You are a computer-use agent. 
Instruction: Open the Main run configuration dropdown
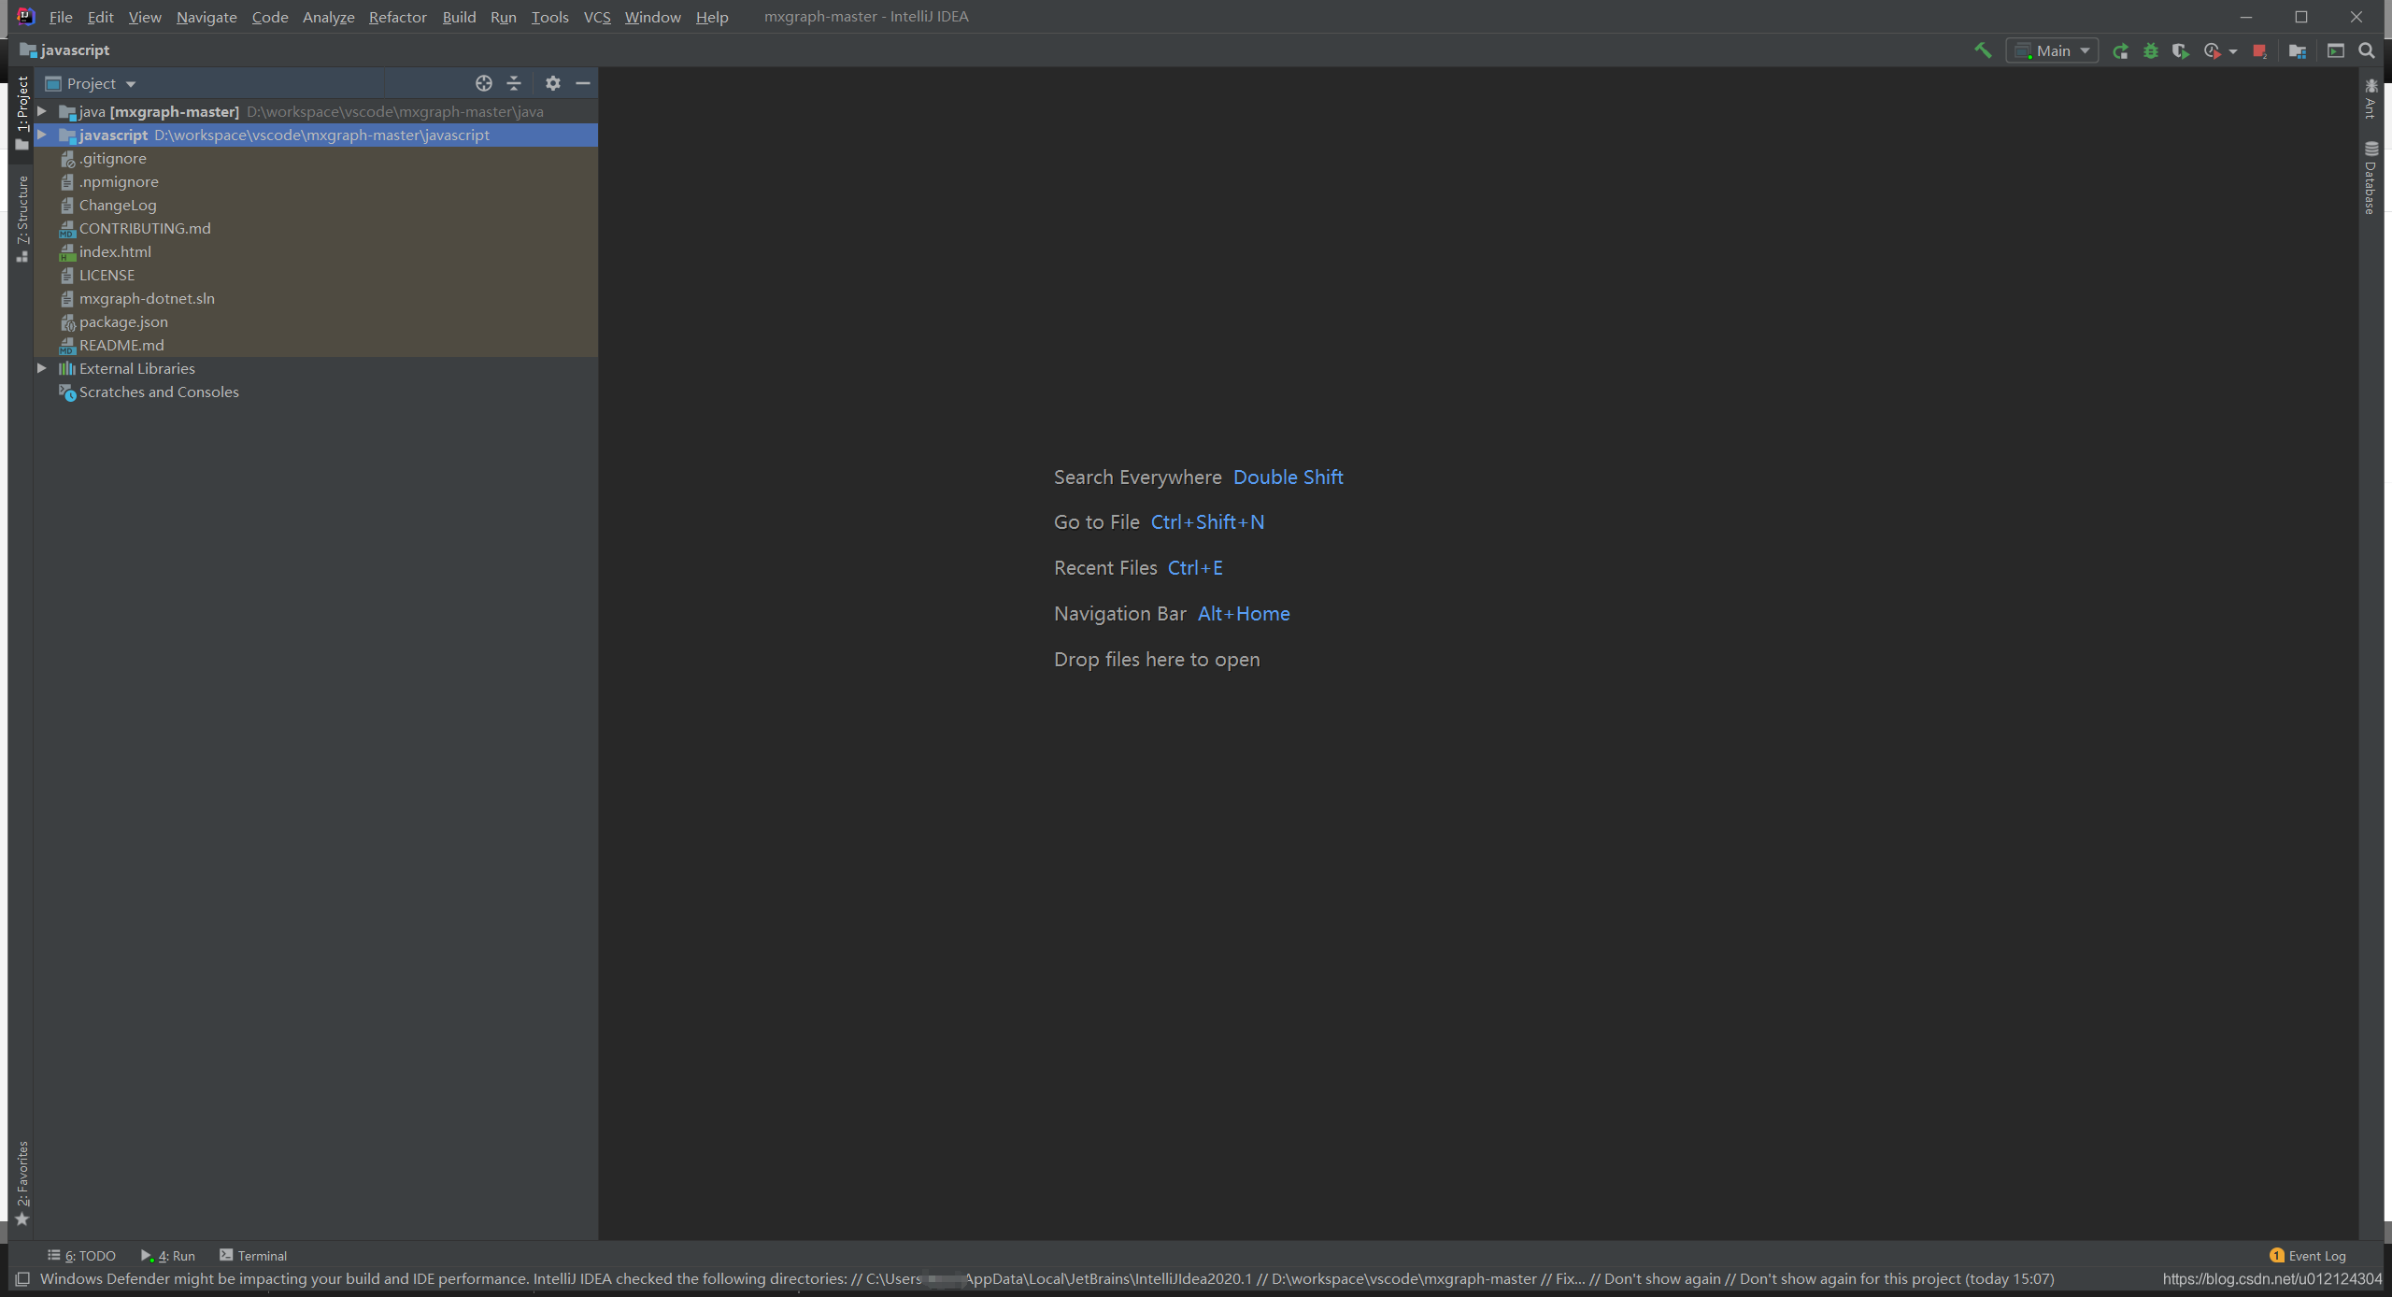(2053, 51)
